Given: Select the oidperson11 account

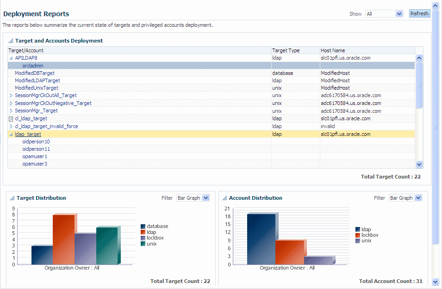Looking at the screenshot, I should [x=36, y=149].
